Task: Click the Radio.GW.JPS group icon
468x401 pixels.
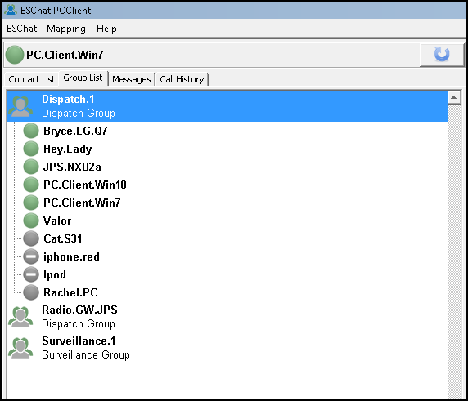Action: pos(20,317)
